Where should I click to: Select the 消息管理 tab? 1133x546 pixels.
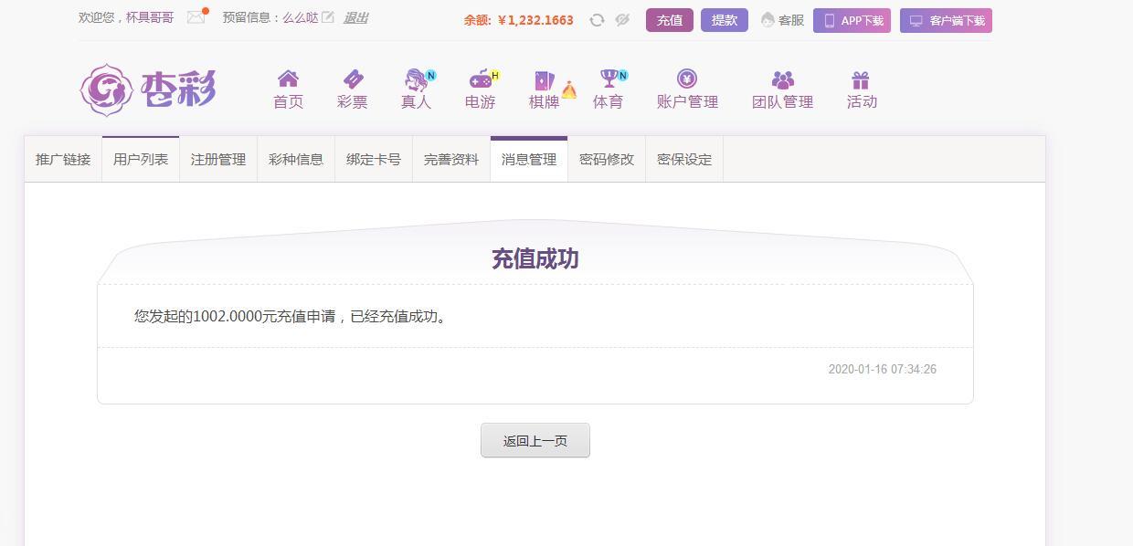[x=529, y=159]
